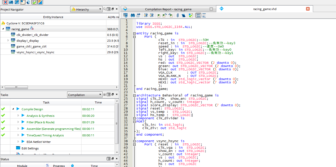Toggle pin on the Tasks panel
336x167 pixels.
click(x=109, y=95)
